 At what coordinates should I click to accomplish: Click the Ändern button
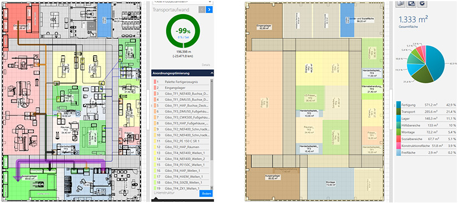[206, 193]
